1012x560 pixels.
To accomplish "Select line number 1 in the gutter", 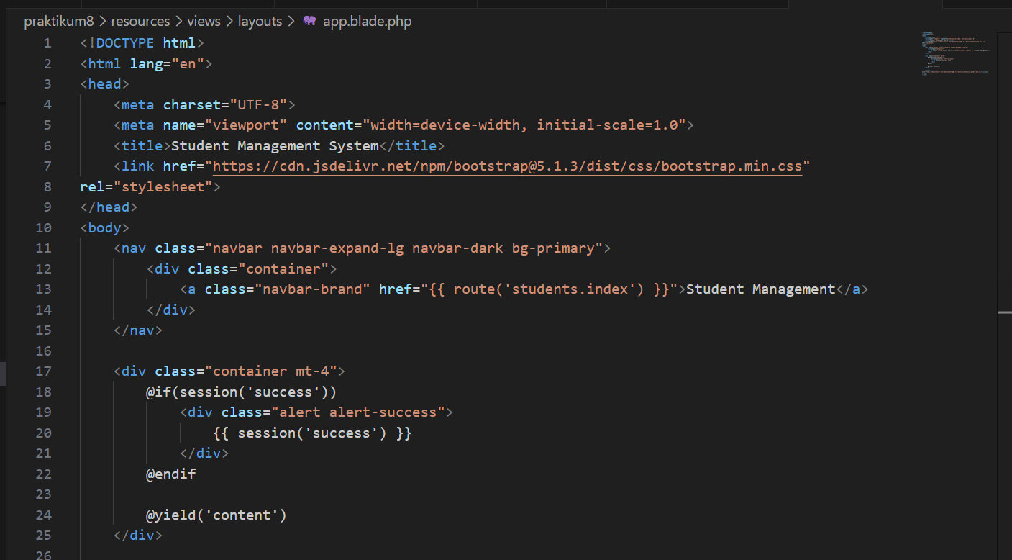I will [x=47, y=43].
